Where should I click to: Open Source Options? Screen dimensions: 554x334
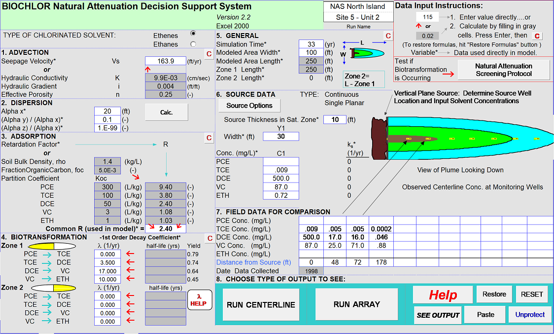pyautogui.click(x=249, y=106)
